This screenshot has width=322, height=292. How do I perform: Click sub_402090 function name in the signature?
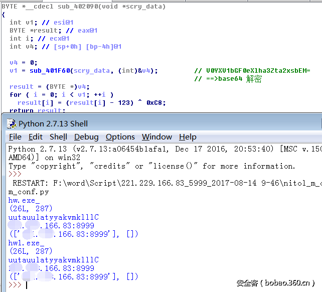point(78,7)
